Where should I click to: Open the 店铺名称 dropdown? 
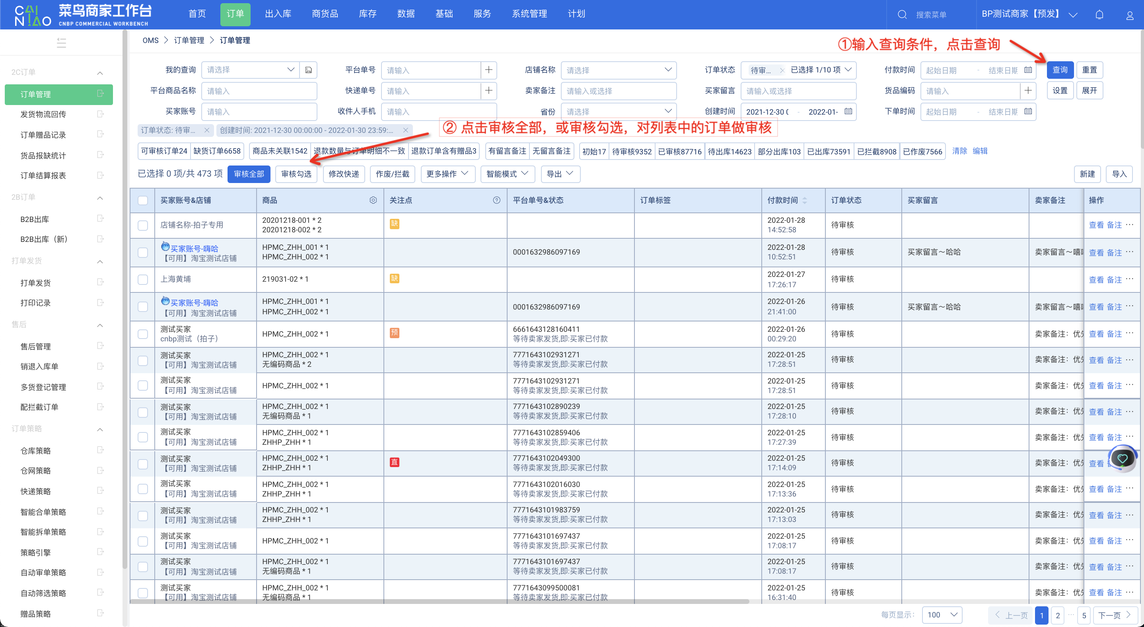click(x=618, y=70)
